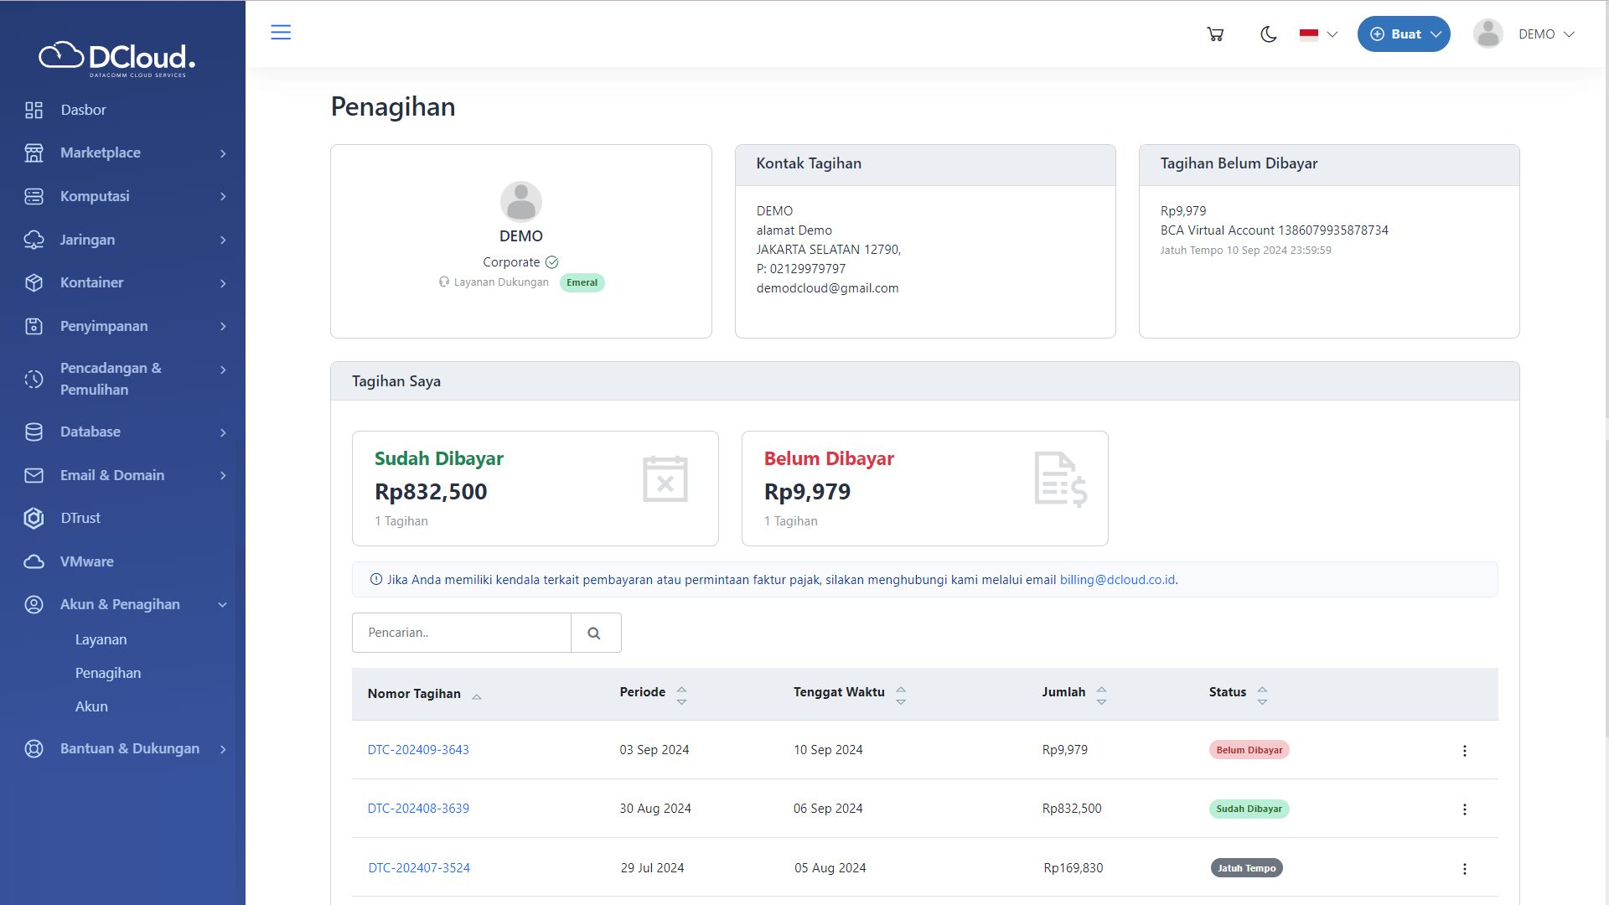
Task: Toggle dark mode moon icon
Action: (x=1268, y=34)
